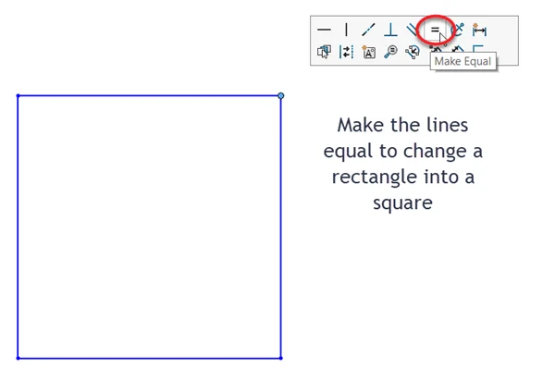Select the bottom horizontal line of the sketch
The width and height of the screenshot is (555, 380).
coord(149,359)
